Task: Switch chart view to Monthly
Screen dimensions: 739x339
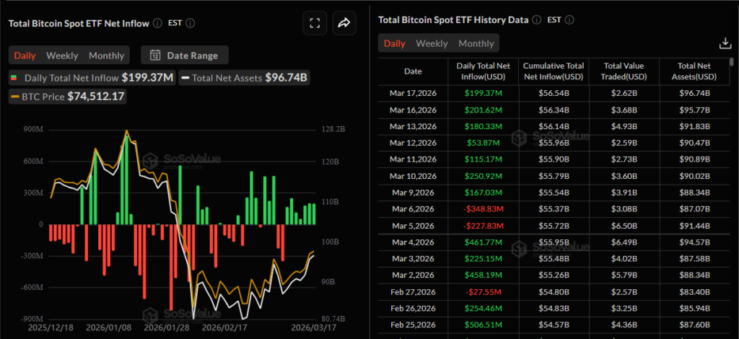Action: (x=106, y=56)
